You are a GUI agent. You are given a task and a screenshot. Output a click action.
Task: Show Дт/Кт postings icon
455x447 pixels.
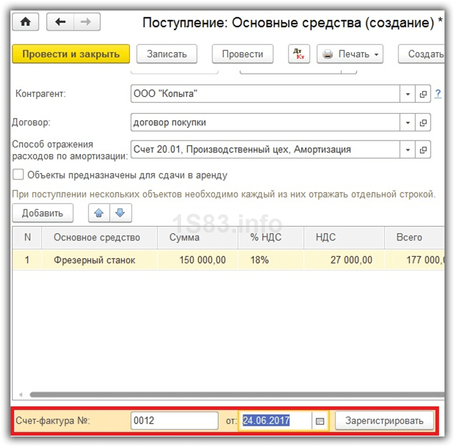pos(299,54)
